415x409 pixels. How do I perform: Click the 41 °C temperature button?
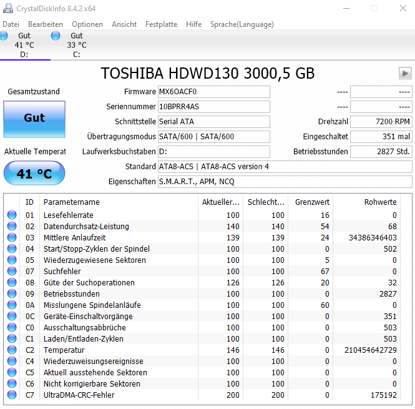pos(34,173)
